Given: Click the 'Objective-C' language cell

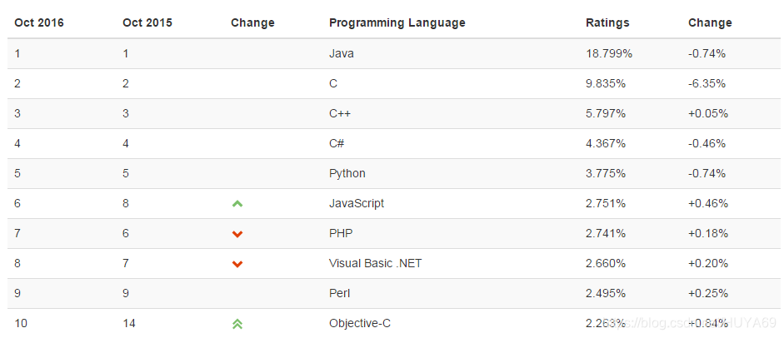Looking at the screenshot, I should (359, 323).
